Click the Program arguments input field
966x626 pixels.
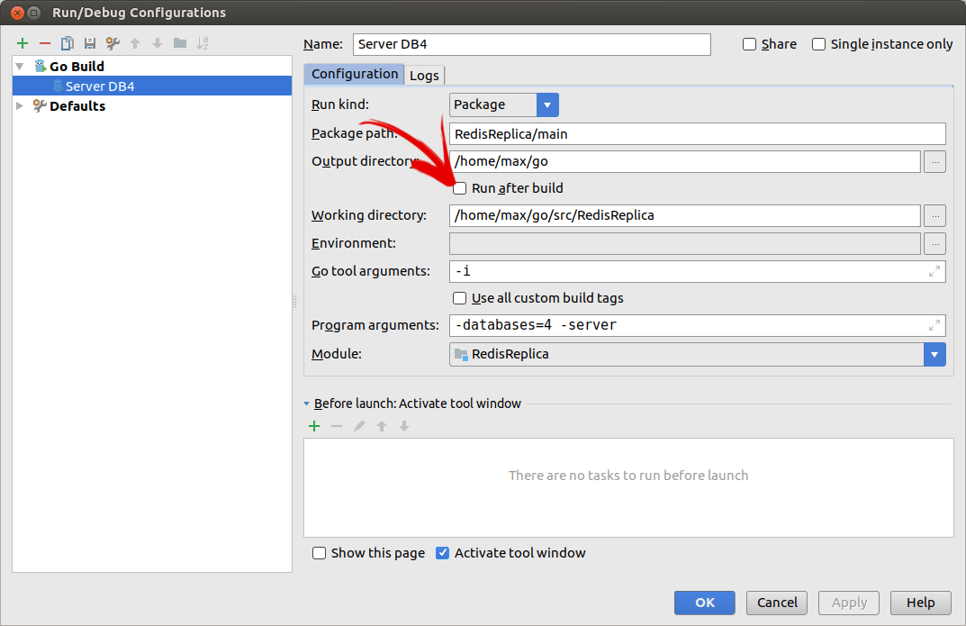pos(689,325)
